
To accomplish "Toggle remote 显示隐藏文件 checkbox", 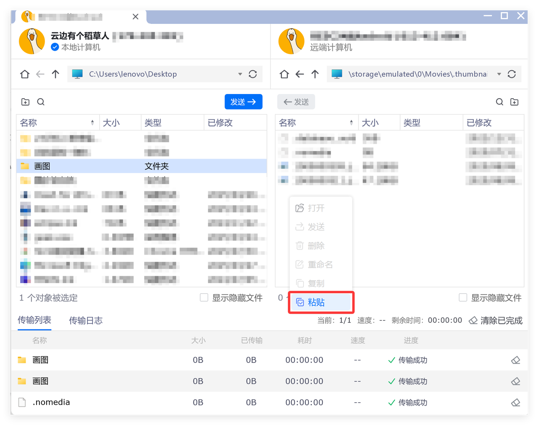I will click(463, 297).
